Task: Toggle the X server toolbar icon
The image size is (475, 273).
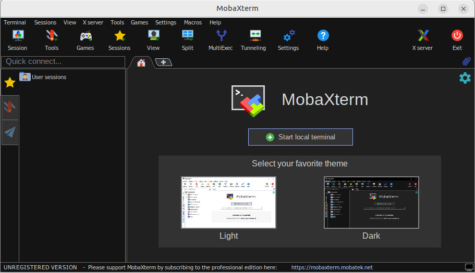Action: [422, 40]
